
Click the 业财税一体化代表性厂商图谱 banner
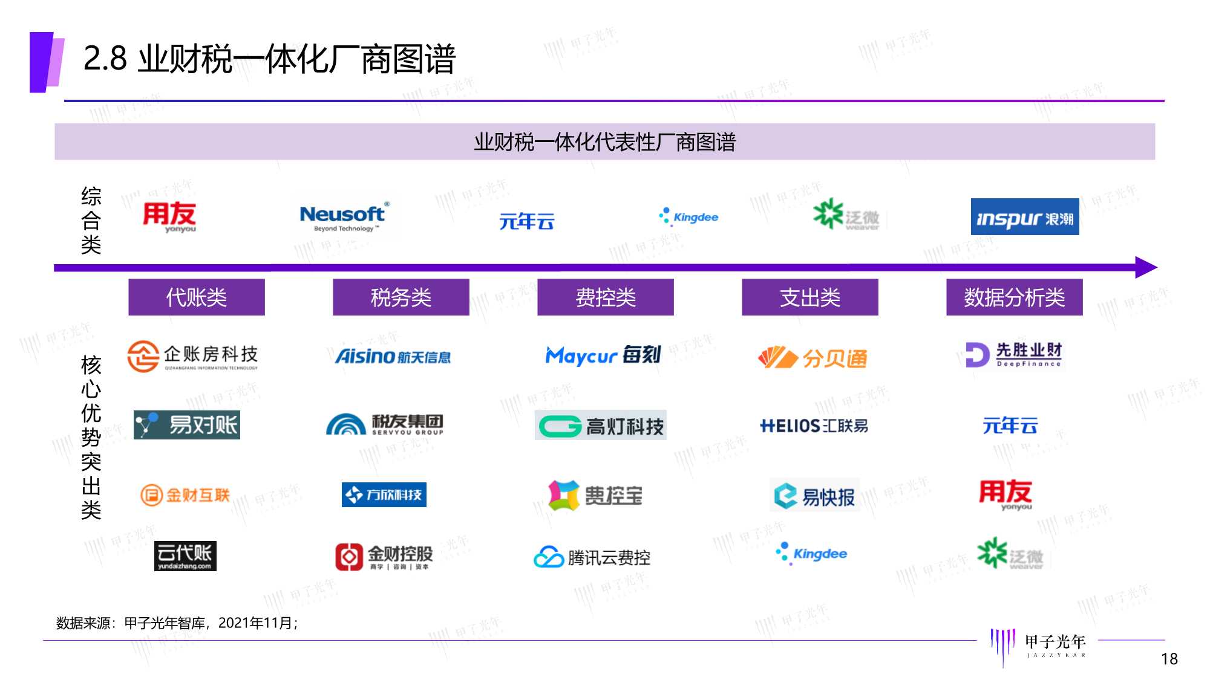[605, 142]
